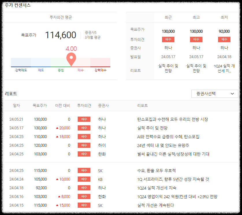Click 매수 badge on KB row
The height and width of the screenshot is (215, 242).
click(84, 179)
